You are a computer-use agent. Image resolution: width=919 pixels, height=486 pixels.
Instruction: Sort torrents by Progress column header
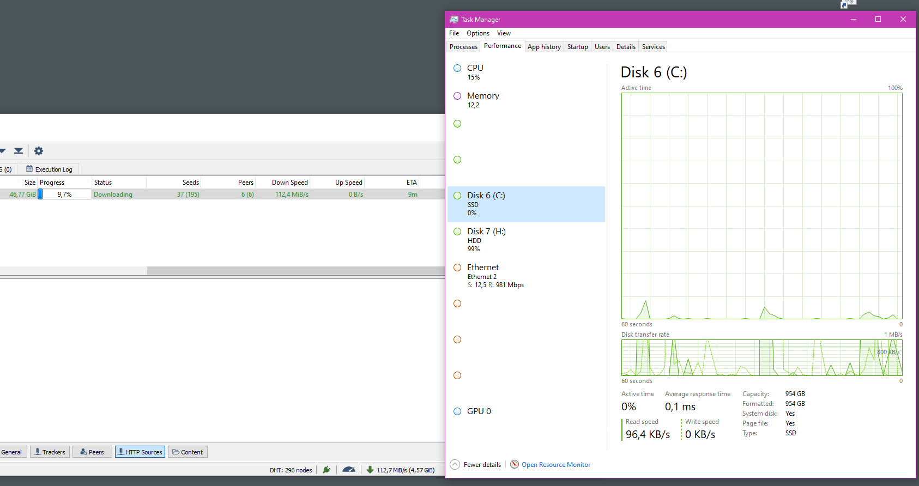pos(64,183)
